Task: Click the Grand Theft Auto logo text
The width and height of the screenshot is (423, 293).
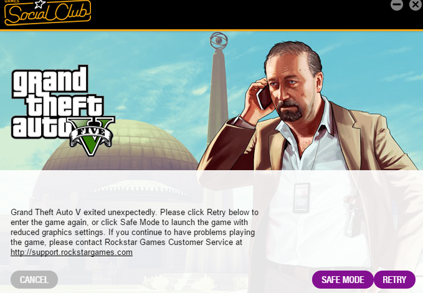Action: click(57, 101)
